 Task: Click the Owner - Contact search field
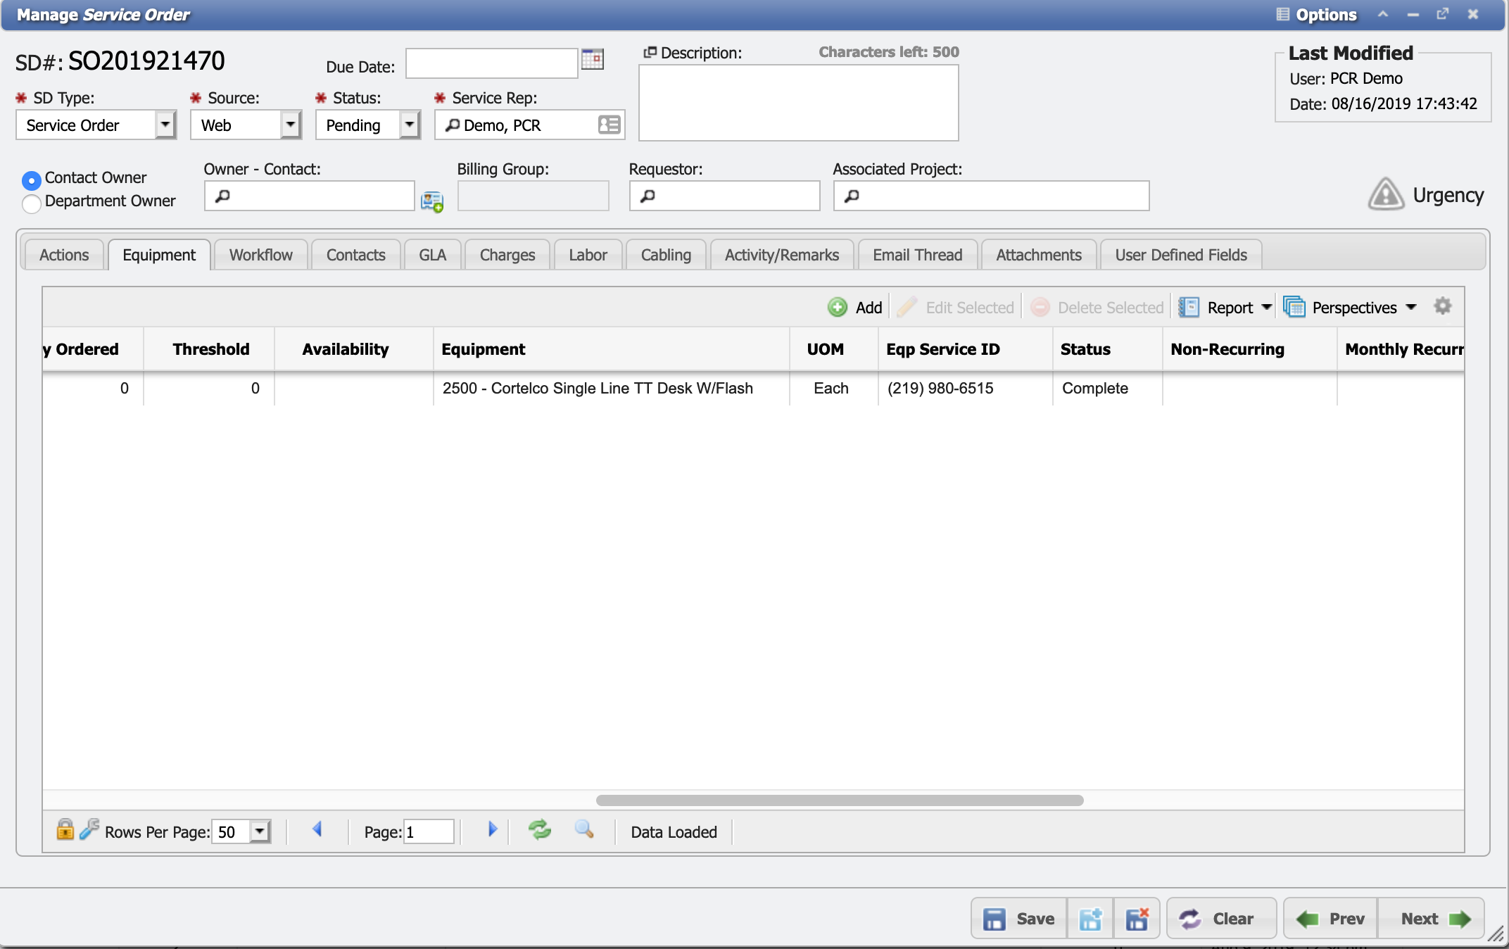click(x=310, y=196)
